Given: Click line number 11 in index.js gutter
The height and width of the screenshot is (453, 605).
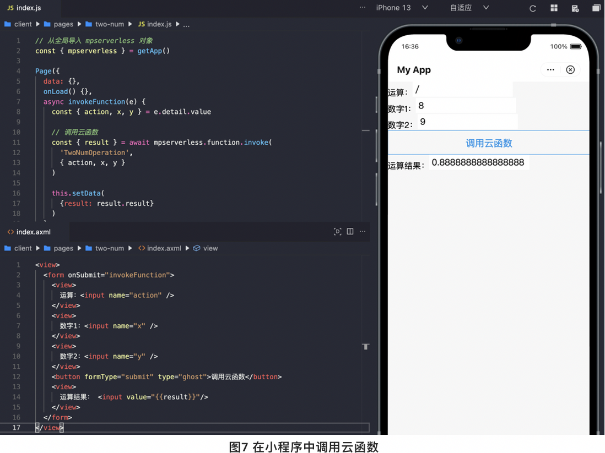Looking at the screenshot, I should point(16,142).
